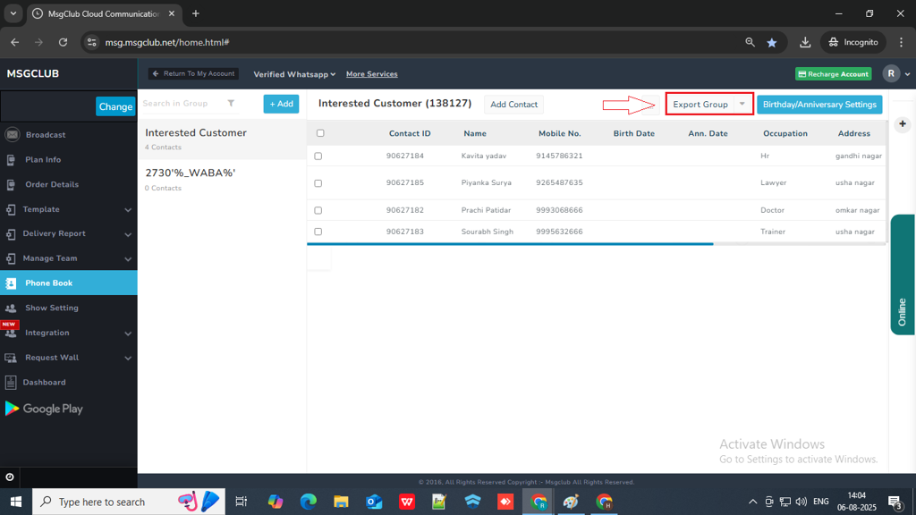This screenshot has width=916, height=515.
Task: Check the Sourabh Singh row checkbox
Action: click(x=318, y=232)
